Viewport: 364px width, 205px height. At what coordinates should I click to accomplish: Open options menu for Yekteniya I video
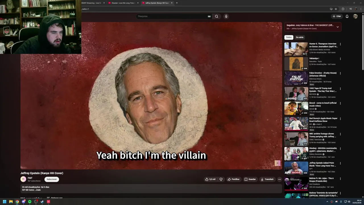pos(340,59)
